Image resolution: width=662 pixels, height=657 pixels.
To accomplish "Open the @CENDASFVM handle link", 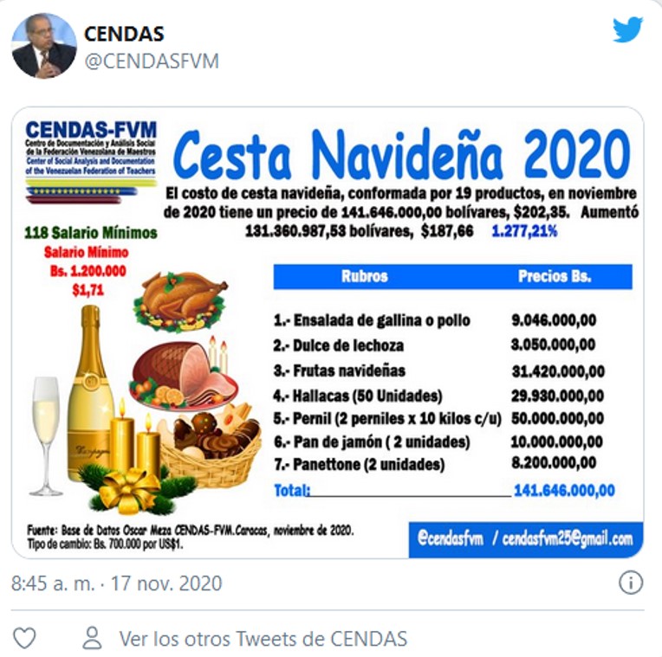I will [x=152, y=61].
